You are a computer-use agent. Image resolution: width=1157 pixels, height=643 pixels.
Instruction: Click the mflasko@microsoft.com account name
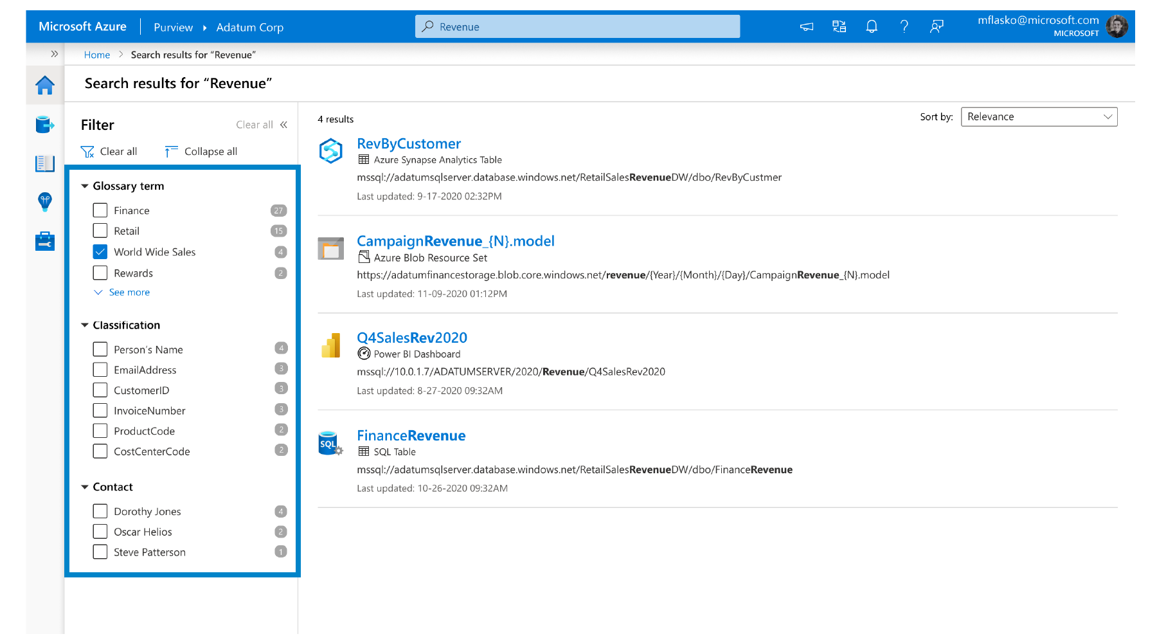1038,20
